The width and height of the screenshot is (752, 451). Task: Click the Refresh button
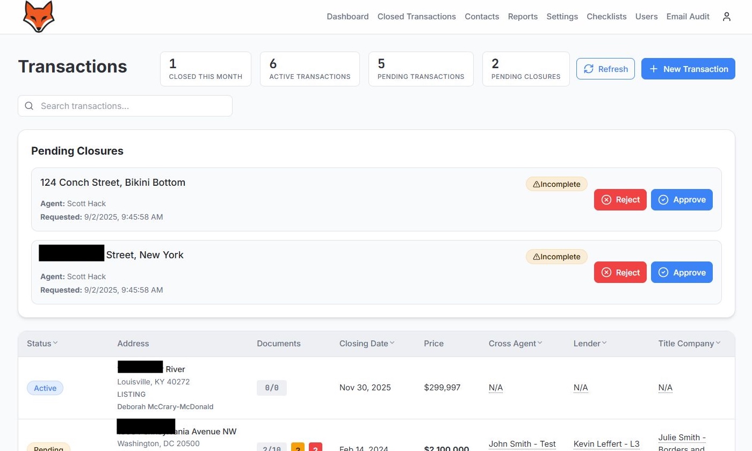(x=605, y=69)
